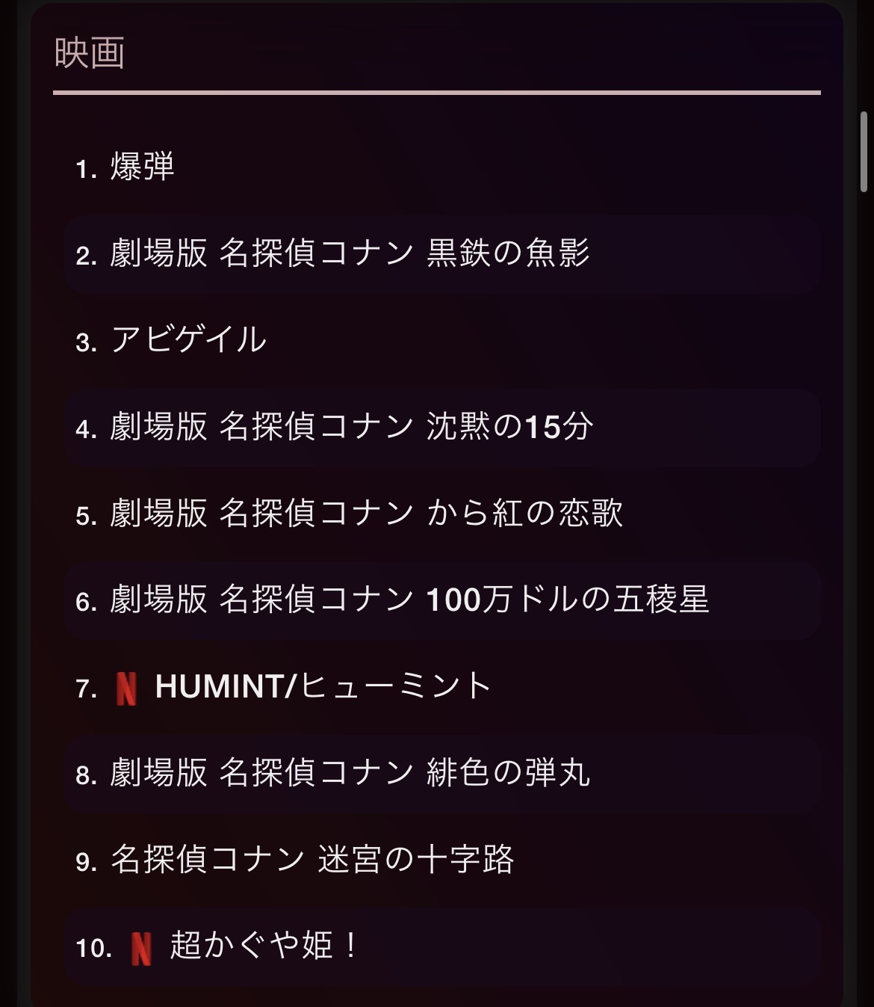Click the rank number 5. label

(x=86, y=516)
